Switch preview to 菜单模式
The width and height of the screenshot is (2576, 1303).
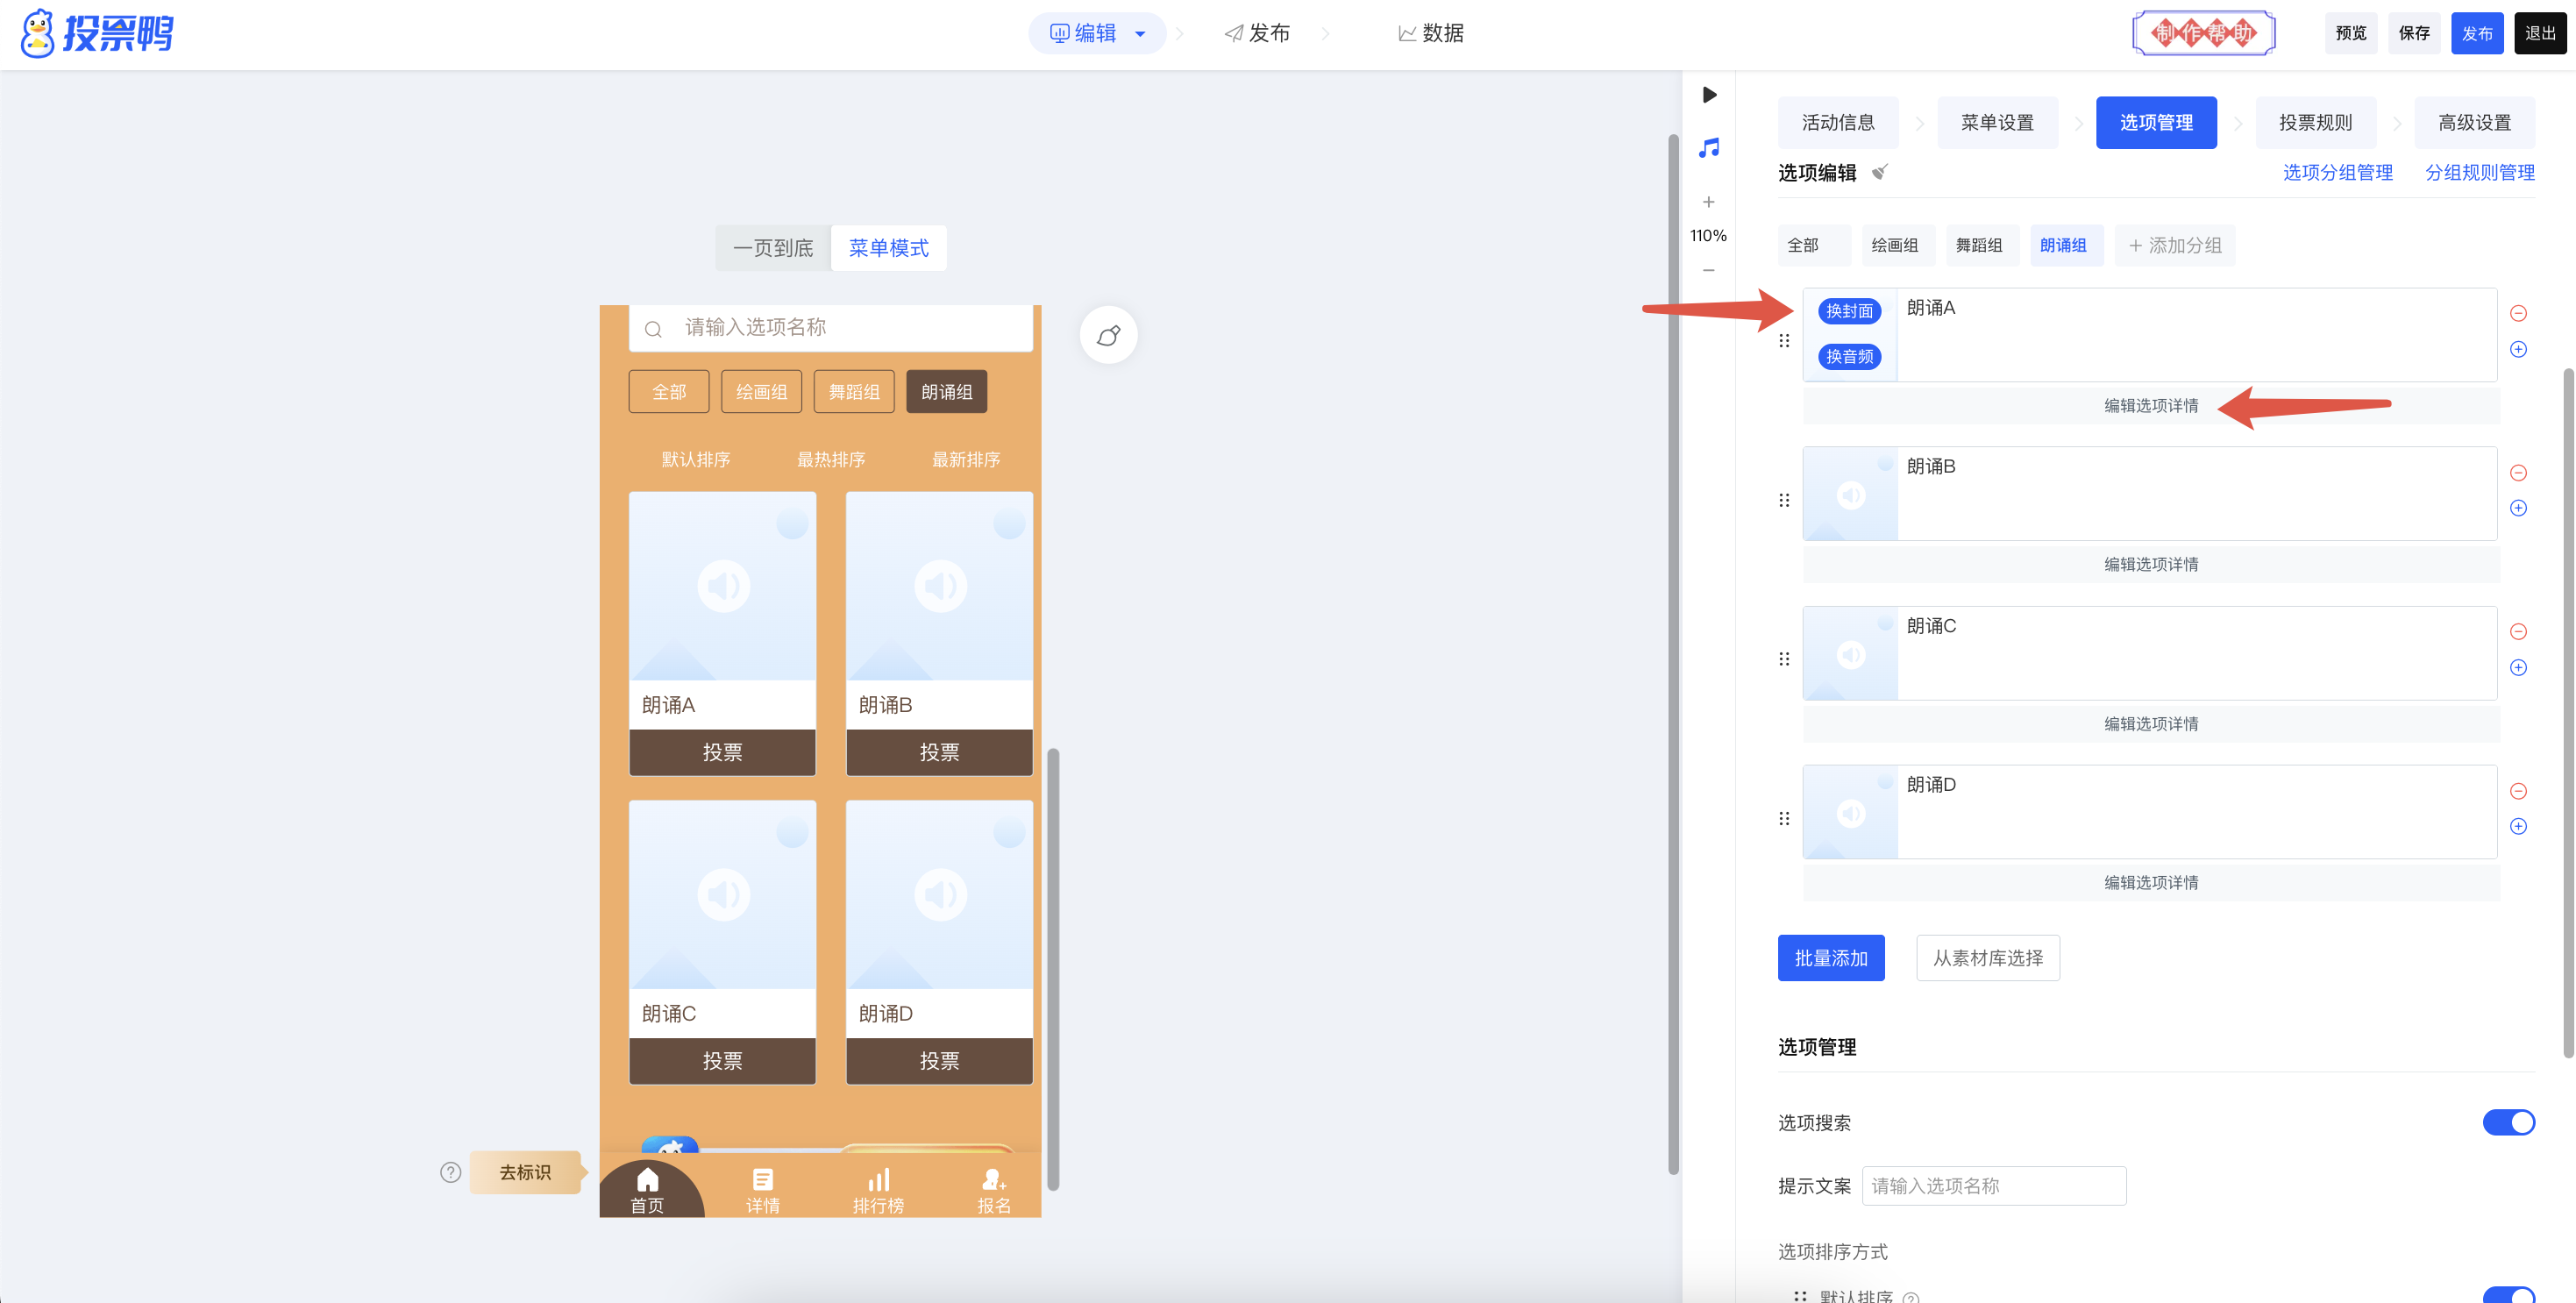889,248
